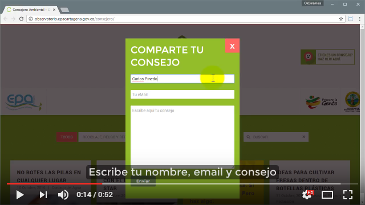Close the Consejero Ambiental browser tab
This screenshot has height=205, width=365.
point(54,10)
